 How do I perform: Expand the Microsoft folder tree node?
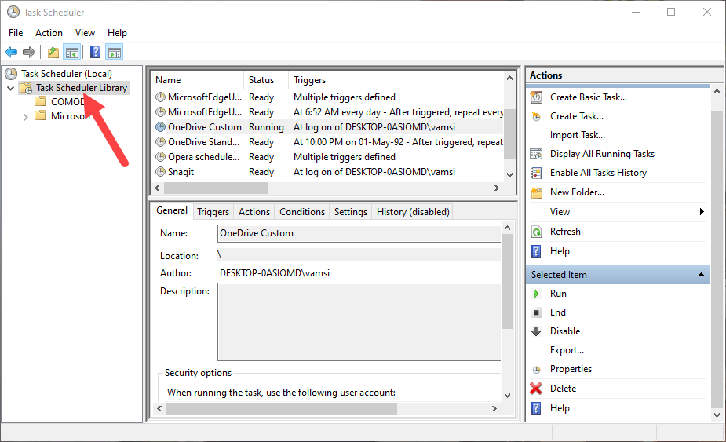click(x=25, y=117)
